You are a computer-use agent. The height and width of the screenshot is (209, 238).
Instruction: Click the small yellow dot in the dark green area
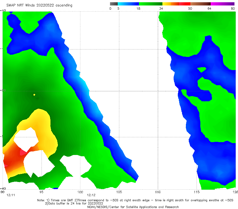[34, 95]
